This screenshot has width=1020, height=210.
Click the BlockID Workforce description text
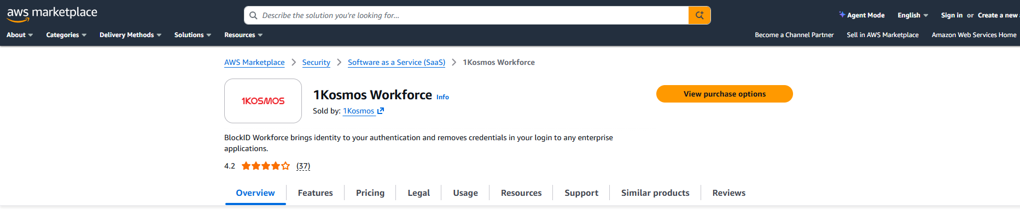point(418,143)
